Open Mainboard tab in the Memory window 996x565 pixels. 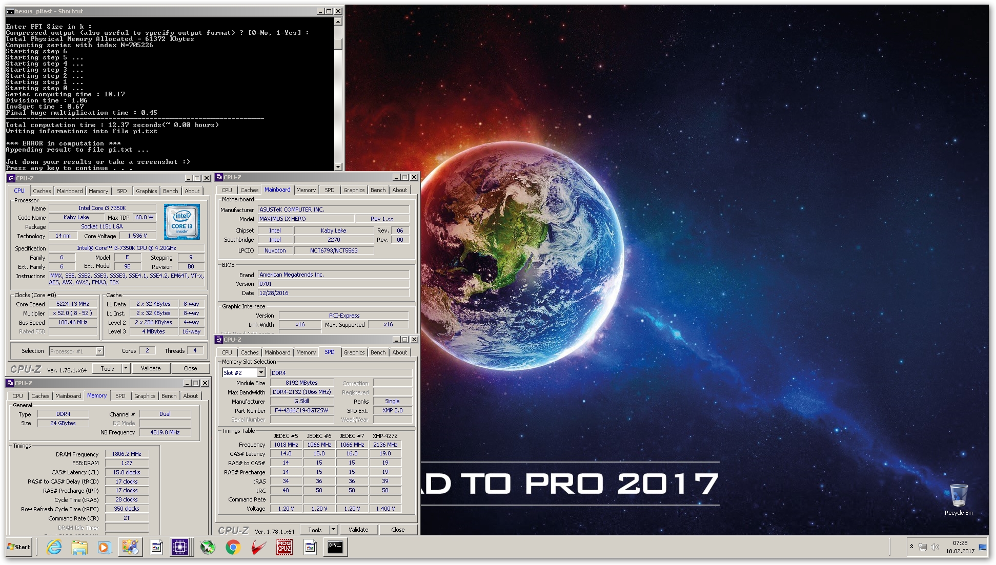pos(68,396)
